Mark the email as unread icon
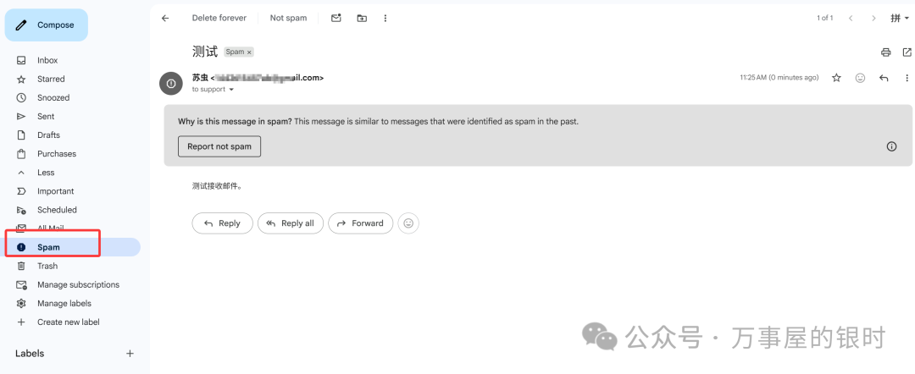The height and width of the screenshot is (374, 915). point(335,18)
